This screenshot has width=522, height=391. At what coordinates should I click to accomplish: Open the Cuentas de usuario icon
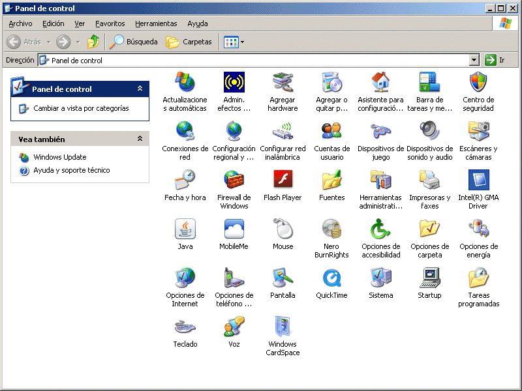(x=331, y=131)
